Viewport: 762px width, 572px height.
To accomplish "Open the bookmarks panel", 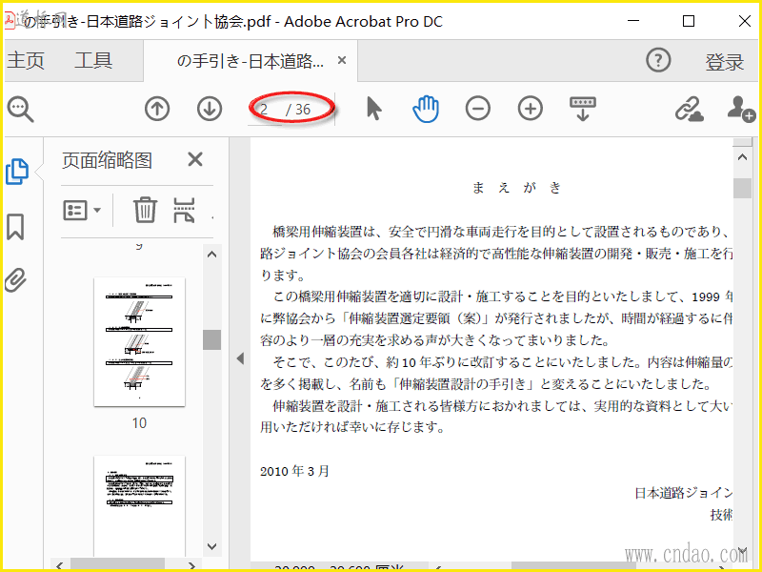I will (x=15, y=226).
